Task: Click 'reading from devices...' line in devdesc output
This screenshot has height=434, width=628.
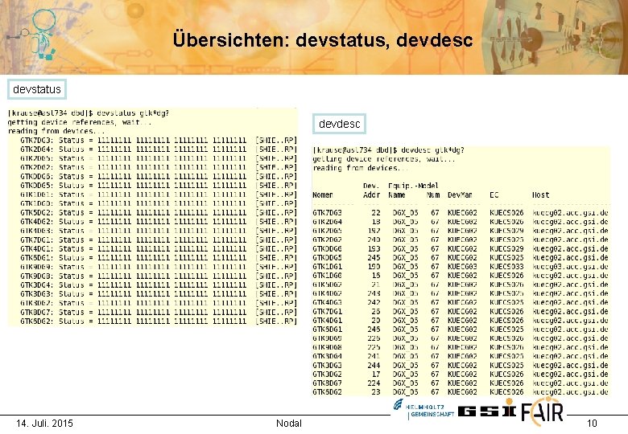Action: point(361,168)
